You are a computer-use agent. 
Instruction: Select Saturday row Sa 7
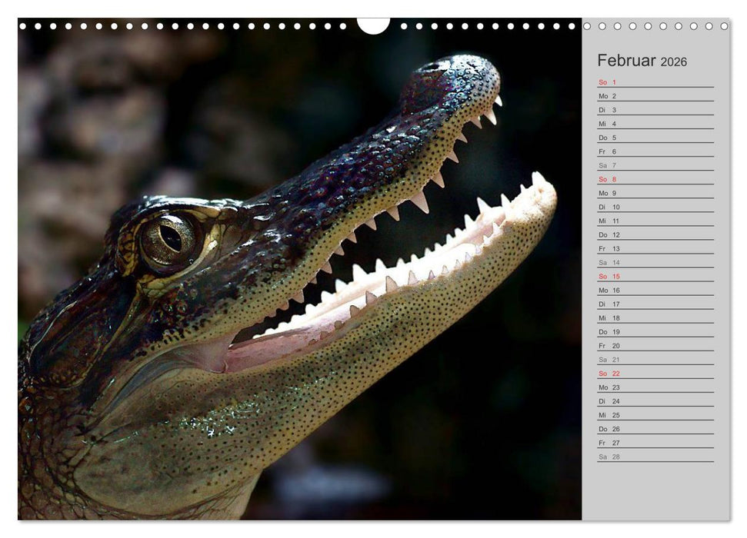(655, 165)
